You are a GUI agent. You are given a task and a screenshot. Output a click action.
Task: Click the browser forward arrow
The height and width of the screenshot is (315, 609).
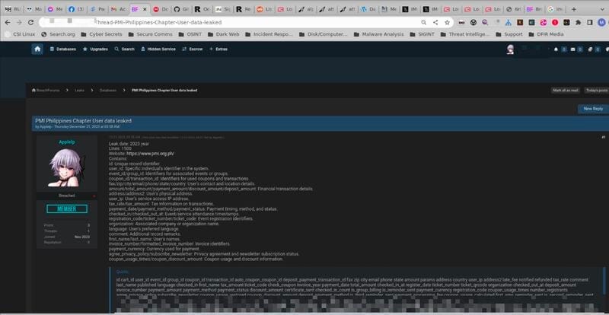19,23
